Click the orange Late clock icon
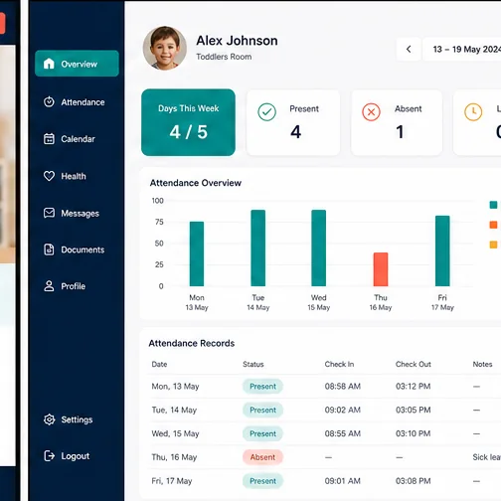 tap(473, 112)
